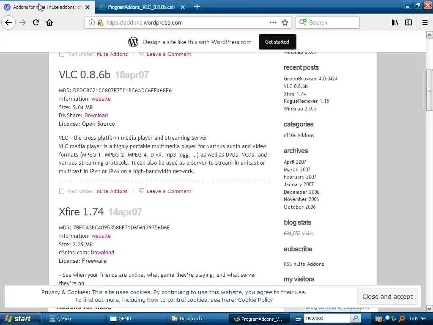
Task: Click nLite Addons under VLC post
Action: coord(112,191)
